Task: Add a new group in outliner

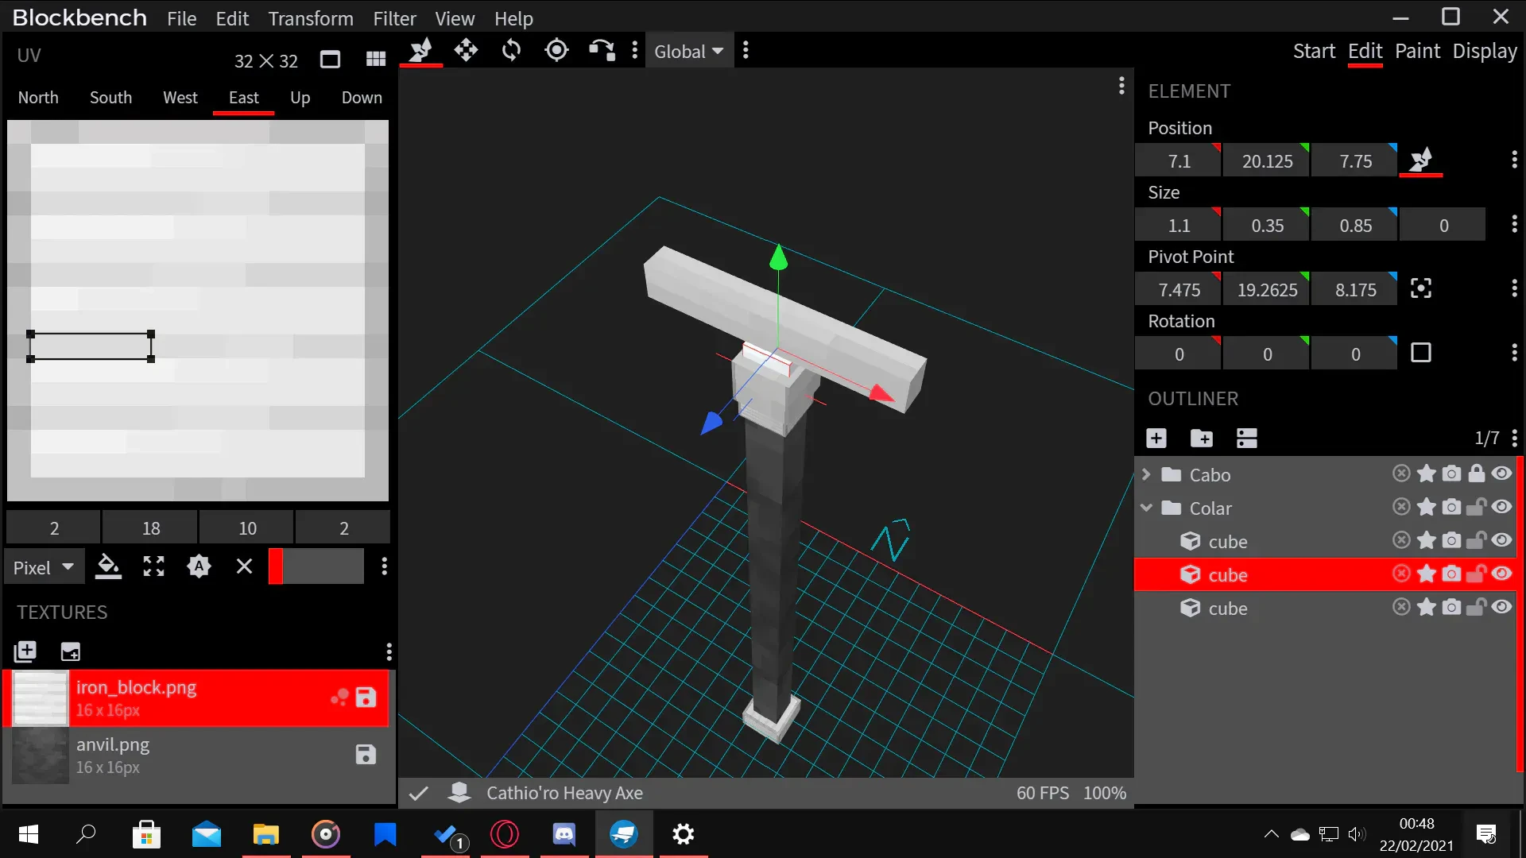Action: (x=1202, y=439)
